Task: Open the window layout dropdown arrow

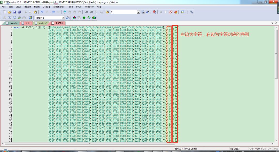Action: tap(186, 12)
